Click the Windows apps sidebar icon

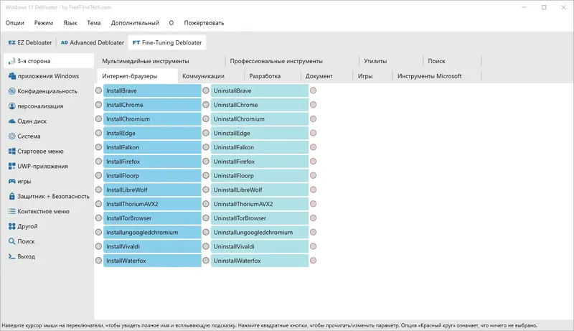pos(12,76)
